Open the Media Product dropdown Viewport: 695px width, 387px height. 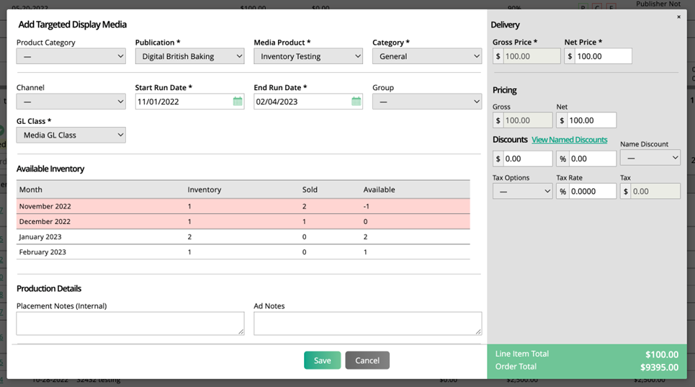coord(308,56)
